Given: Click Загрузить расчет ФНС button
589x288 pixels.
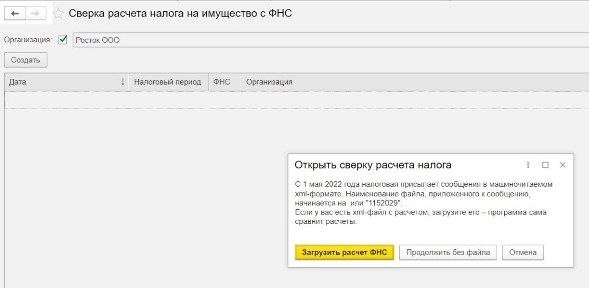Looking at the screenshot, I should 345,253.
